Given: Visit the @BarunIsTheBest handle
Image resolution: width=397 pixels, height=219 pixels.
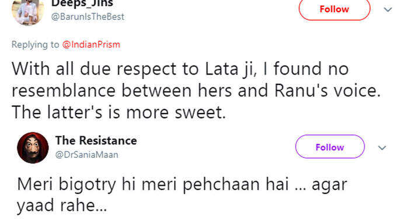Looking at the screenshot, I should pyautogui.click(x=88, y=17).
